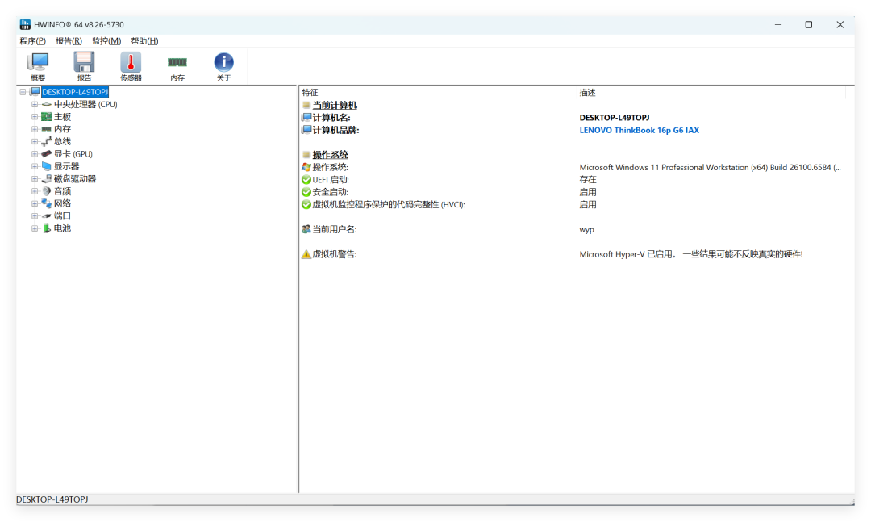The height and width of the screenshot is (522, 871).
Task: Select the 安全启动 row
Action: [572, 192]
